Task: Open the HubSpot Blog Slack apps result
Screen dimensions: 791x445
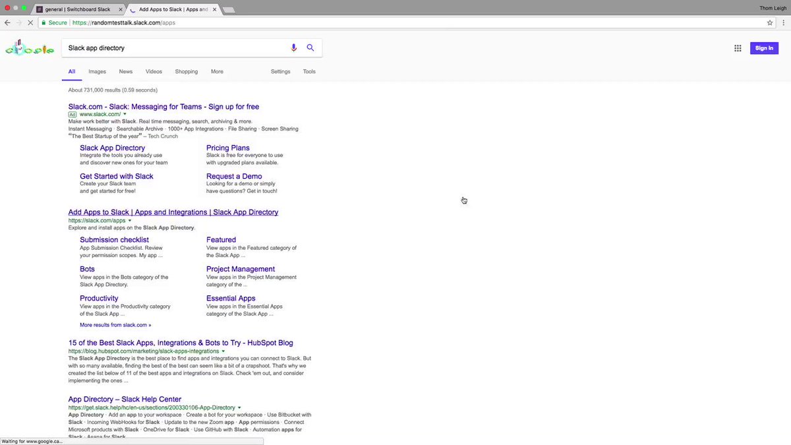Action: point(181,343)
